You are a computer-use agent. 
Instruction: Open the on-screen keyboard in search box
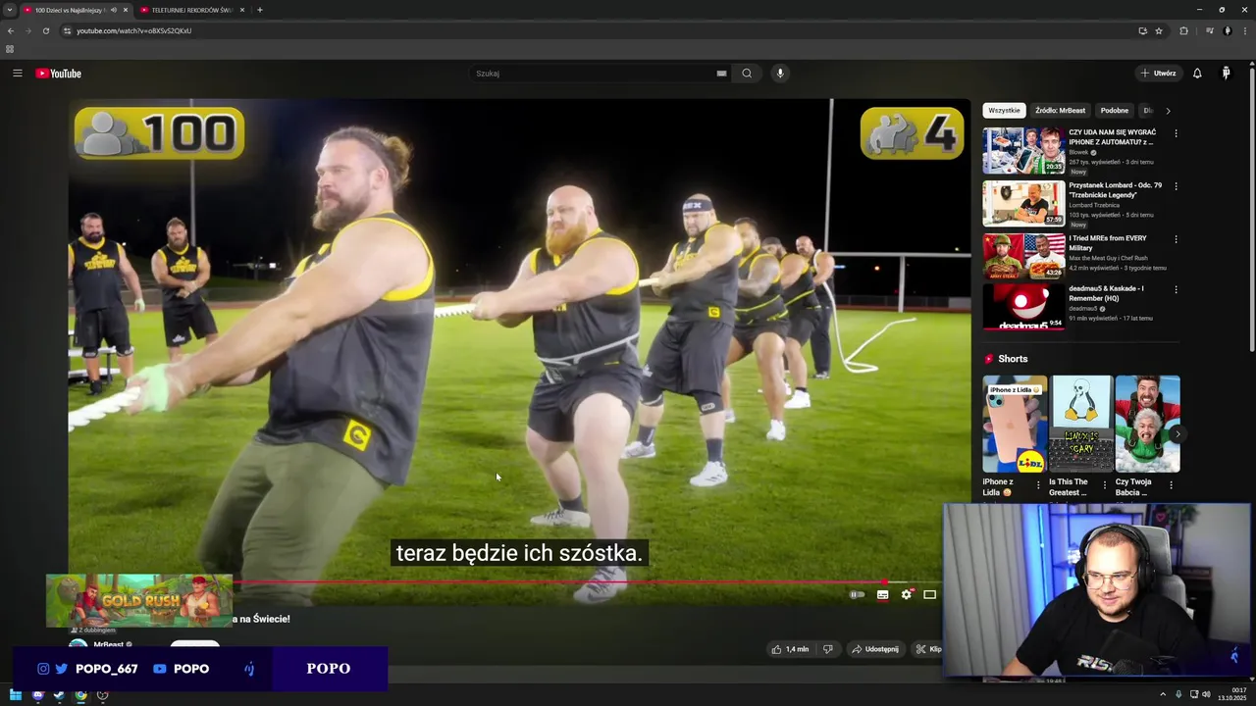721,74
